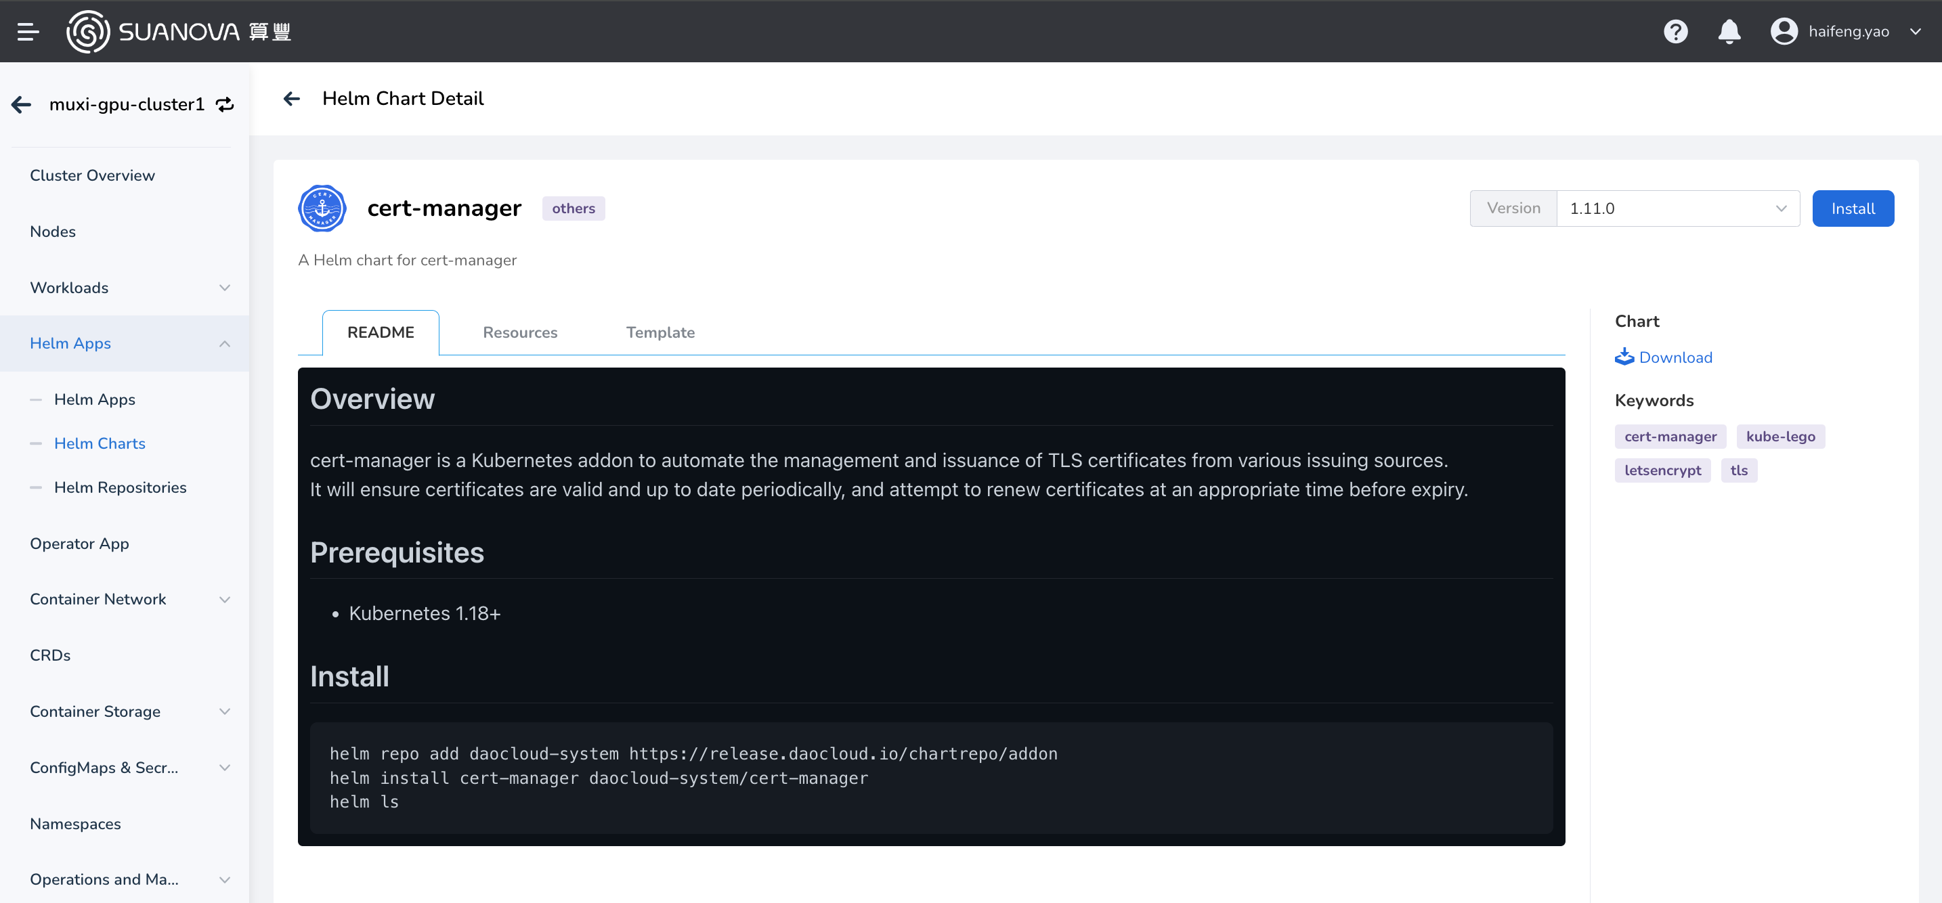Click the cluster refresh icon
This screenshot has width=1942, height=903.
point(224,104)
